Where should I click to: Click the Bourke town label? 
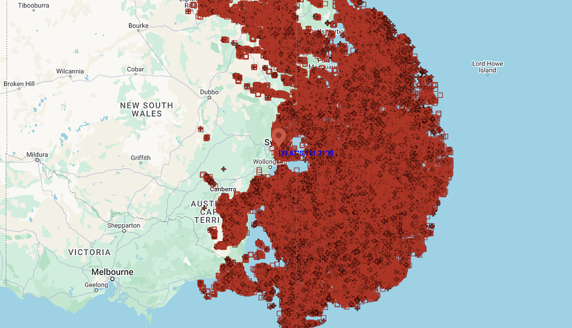[x=139, y=26]
